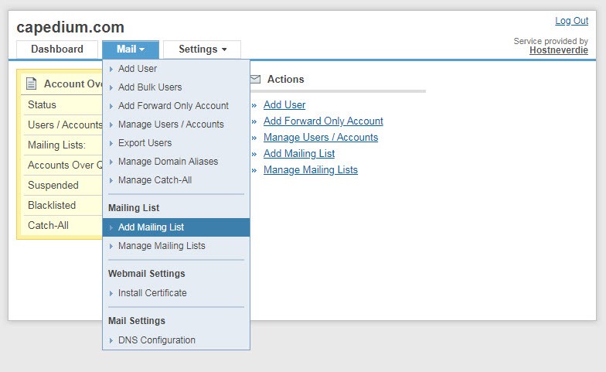Screen dimensions: 606x372
Task: Expand the Settings dropdown tab
Action: click(202, 49)
